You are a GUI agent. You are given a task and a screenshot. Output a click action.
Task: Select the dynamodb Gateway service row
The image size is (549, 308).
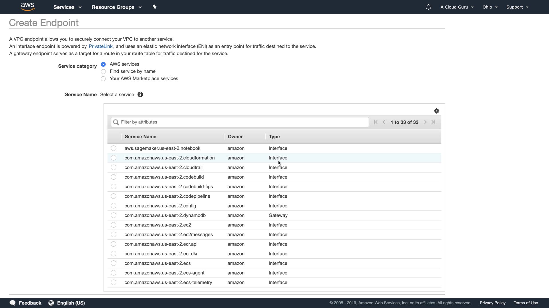[114, 215]
